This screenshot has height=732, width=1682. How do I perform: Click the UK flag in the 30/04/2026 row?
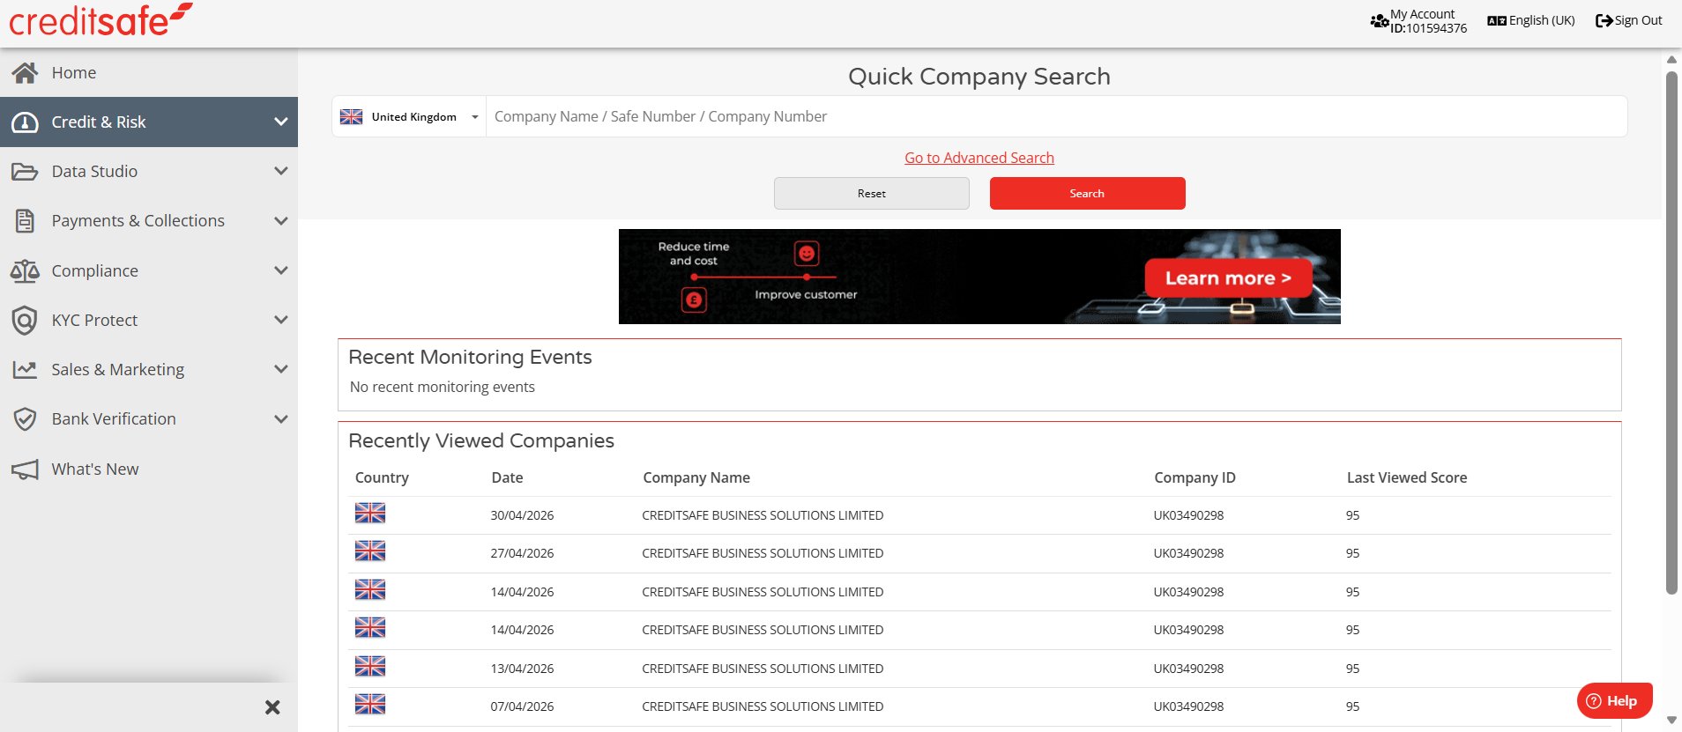tap(370, 513)
